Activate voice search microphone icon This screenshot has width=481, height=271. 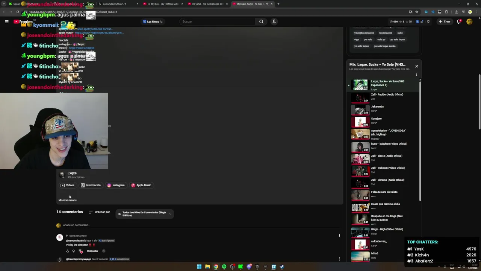pos(274,21)
